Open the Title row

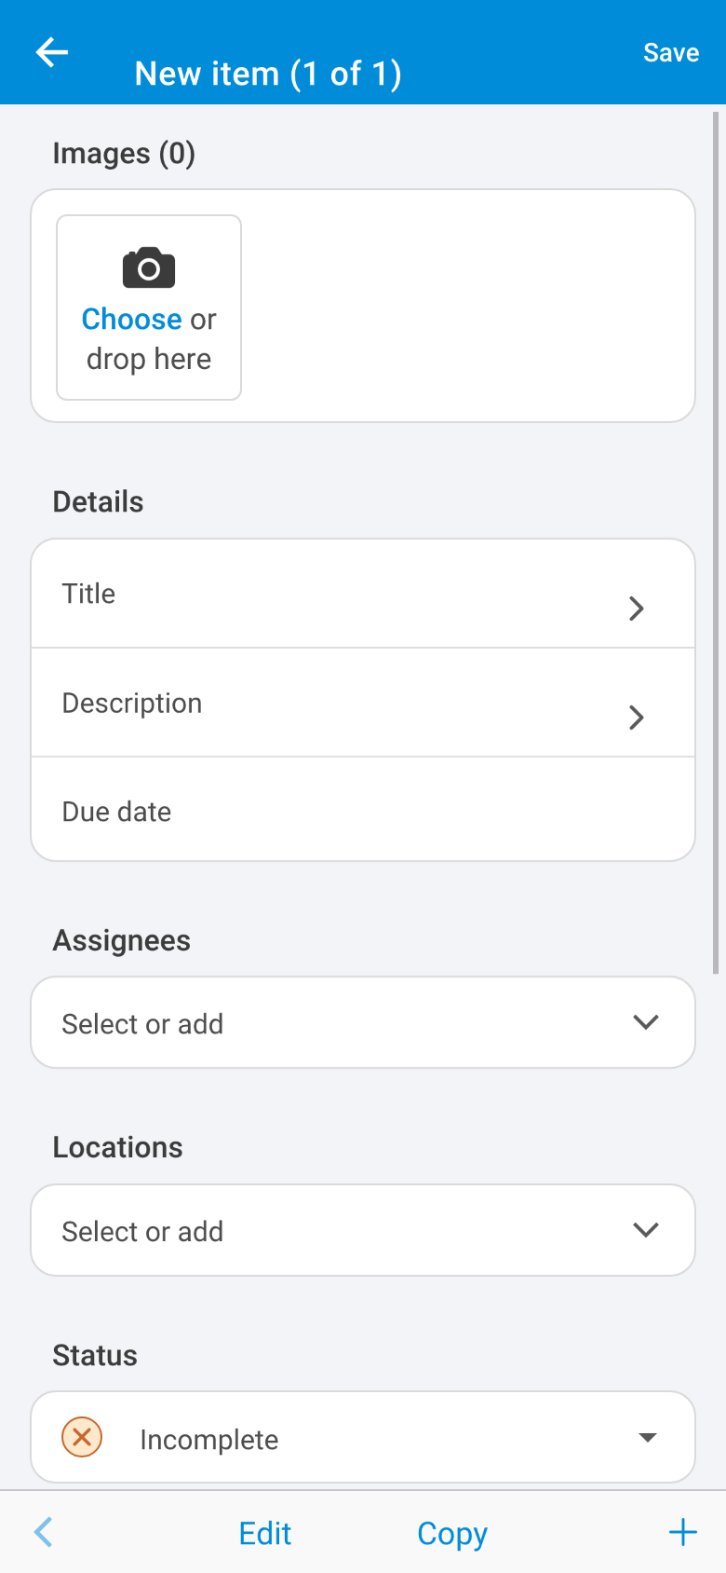[363, 594]
